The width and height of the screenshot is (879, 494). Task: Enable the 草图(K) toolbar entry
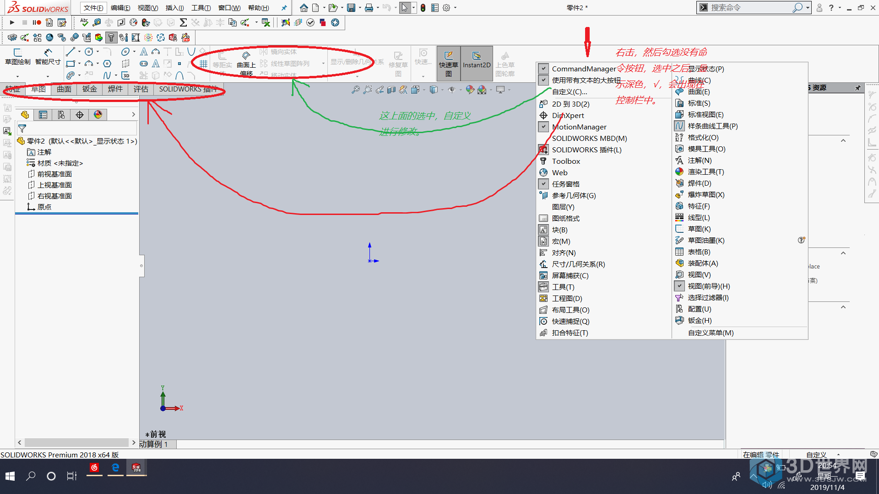click(x=699, y=229)
